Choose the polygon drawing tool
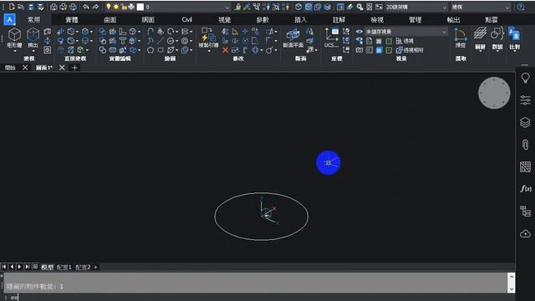 point(150,50)
